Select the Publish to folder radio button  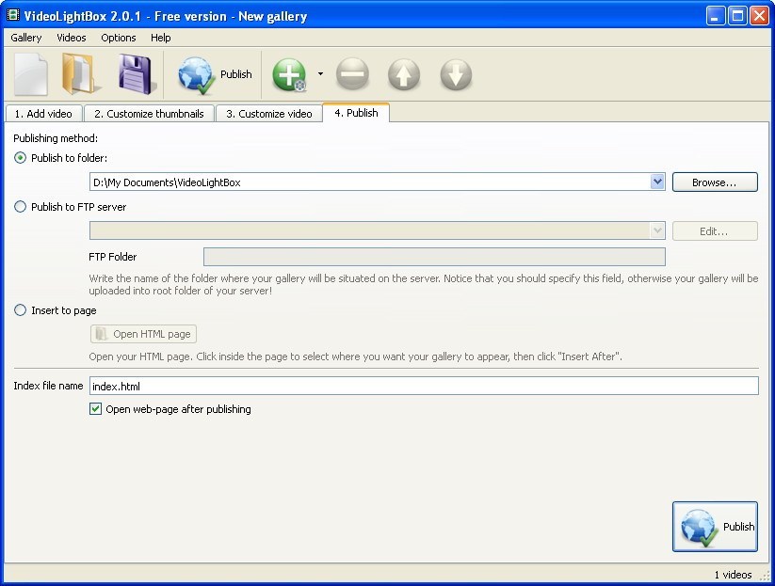click(x=21, y=158)
